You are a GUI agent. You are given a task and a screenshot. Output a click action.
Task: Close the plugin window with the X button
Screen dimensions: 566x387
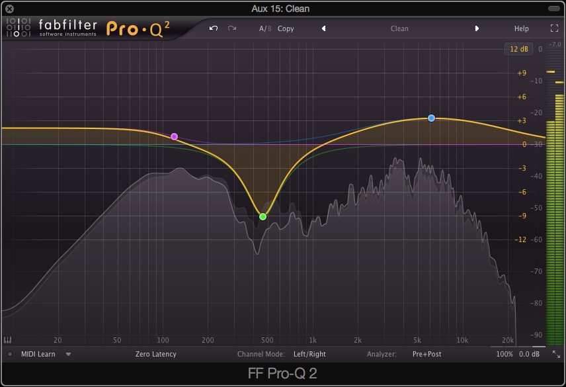10,9
